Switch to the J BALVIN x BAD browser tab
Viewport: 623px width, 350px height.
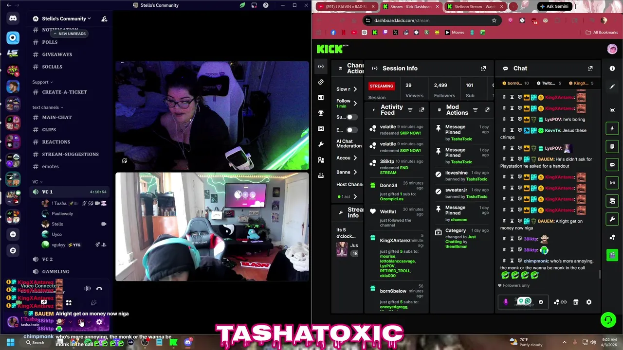coord(346,6)
